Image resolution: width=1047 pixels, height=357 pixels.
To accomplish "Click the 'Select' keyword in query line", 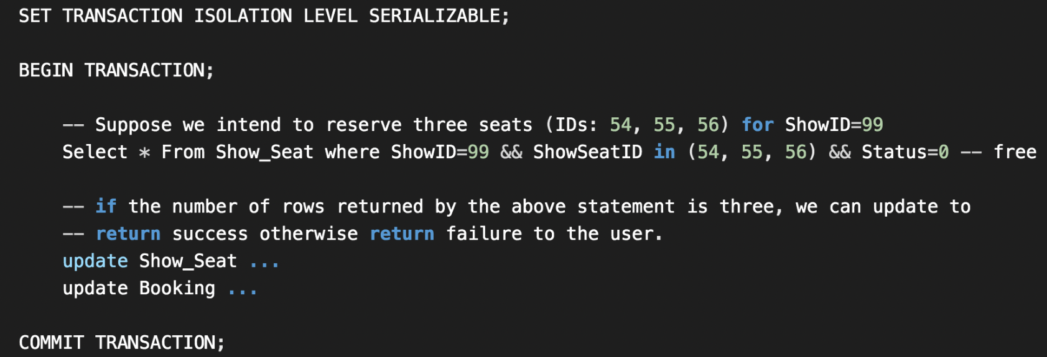I will pos(95,152).
